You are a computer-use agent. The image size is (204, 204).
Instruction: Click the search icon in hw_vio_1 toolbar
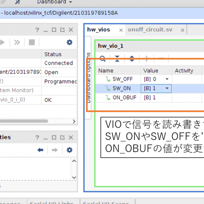click(x=103, y=59)
